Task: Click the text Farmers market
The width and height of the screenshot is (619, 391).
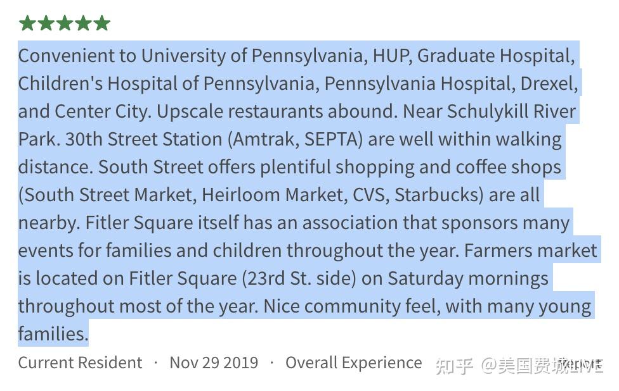Action: click(530, 251)
